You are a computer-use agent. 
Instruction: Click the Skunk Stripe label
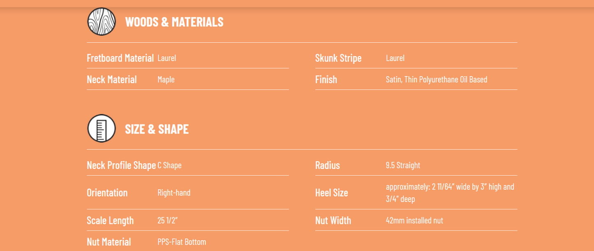pyautogui.click(x=338, y=58)
